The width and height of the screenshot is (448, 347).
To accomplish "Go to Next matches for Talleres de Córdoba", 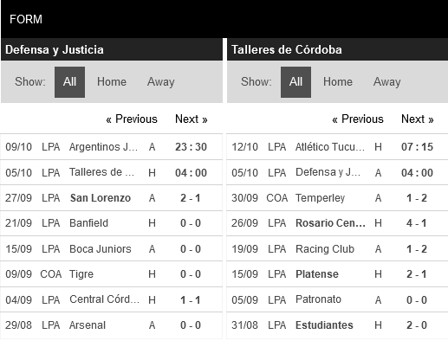I will [418, 119].
